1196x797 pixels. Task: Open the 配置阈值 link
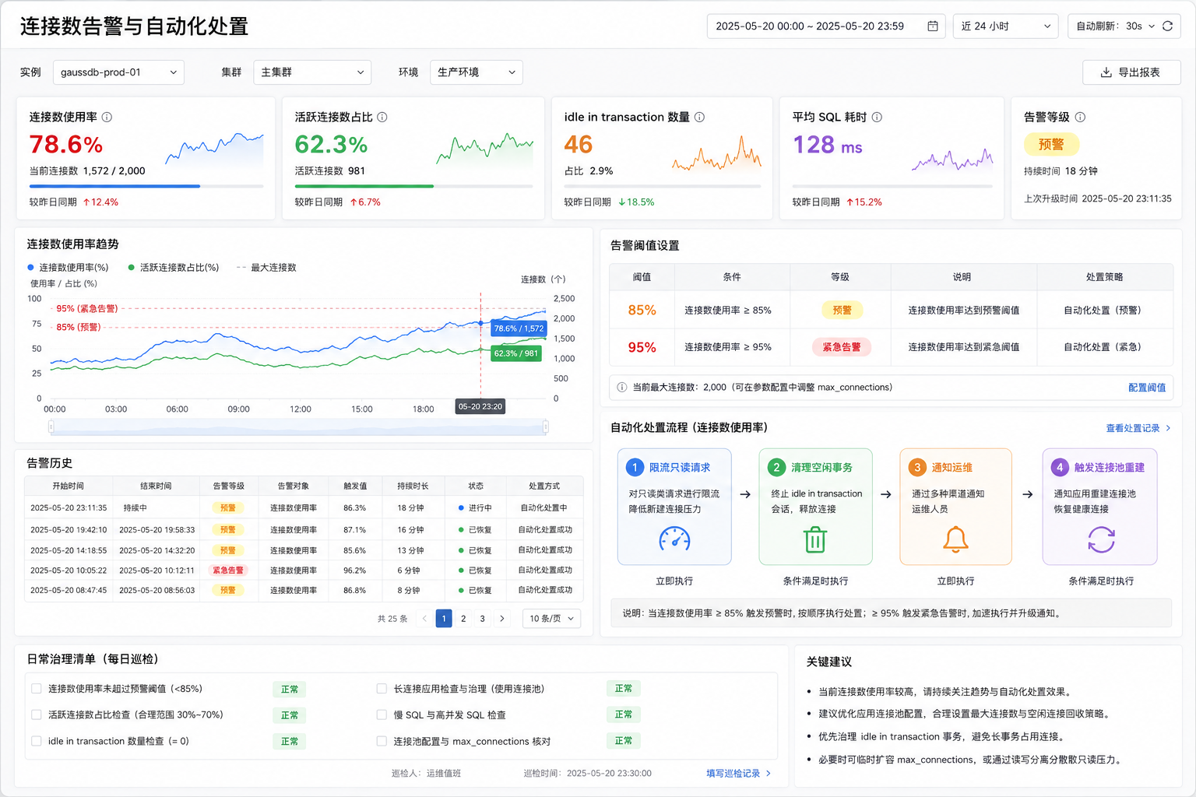1147,388
